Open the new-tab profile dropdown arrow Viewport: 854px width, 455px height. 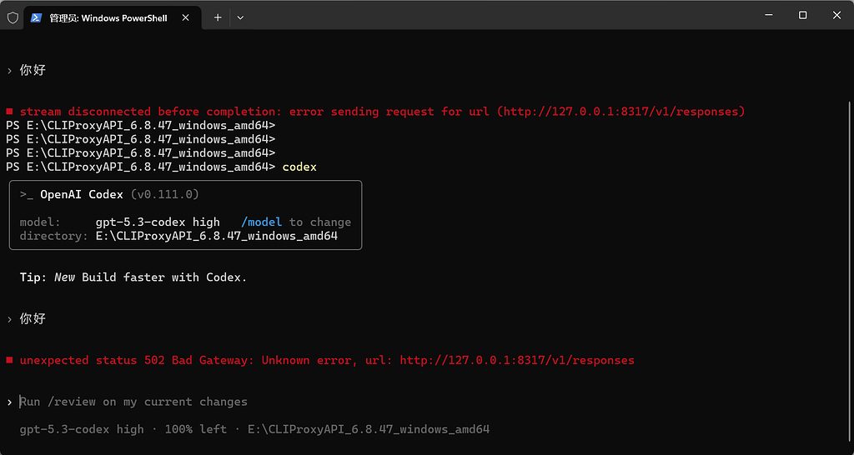(x=240, y=17)
